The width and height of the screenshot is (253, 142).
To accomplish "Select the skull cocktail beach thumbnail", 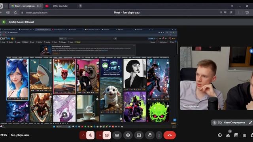I will (x=64, y=76).
